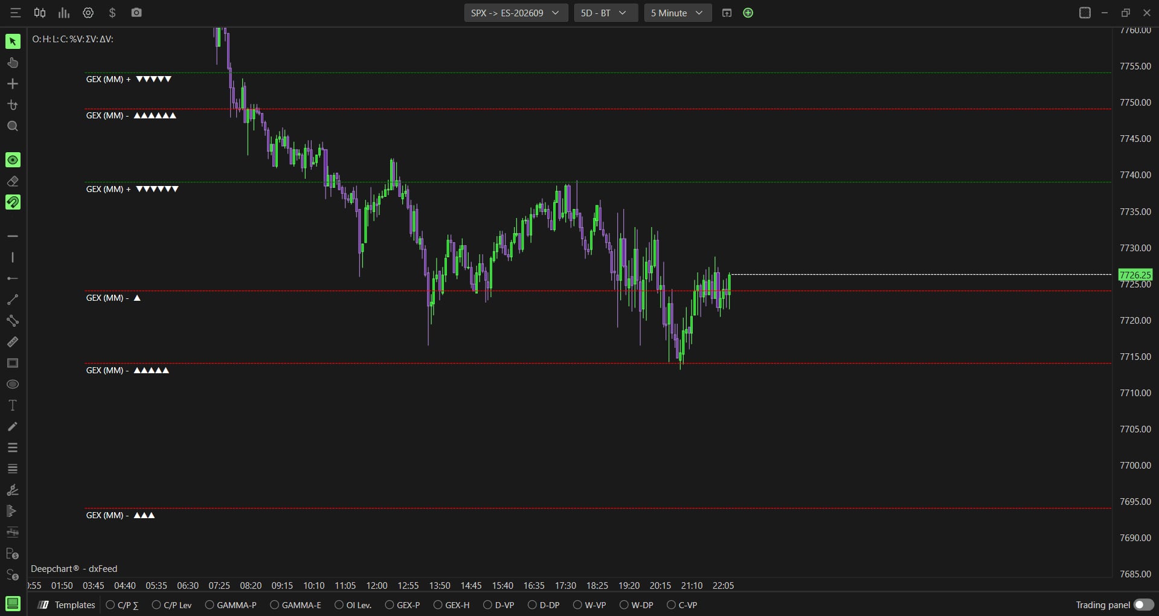Select the hand pan tool
The image size is (1159, 616).
click(13, 63)
